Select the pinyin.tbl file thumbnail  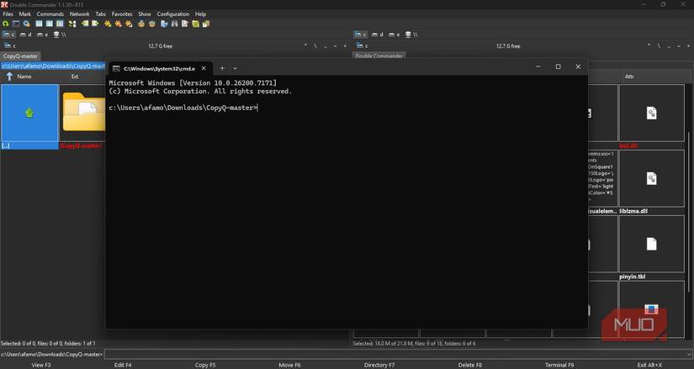(651, 247)
